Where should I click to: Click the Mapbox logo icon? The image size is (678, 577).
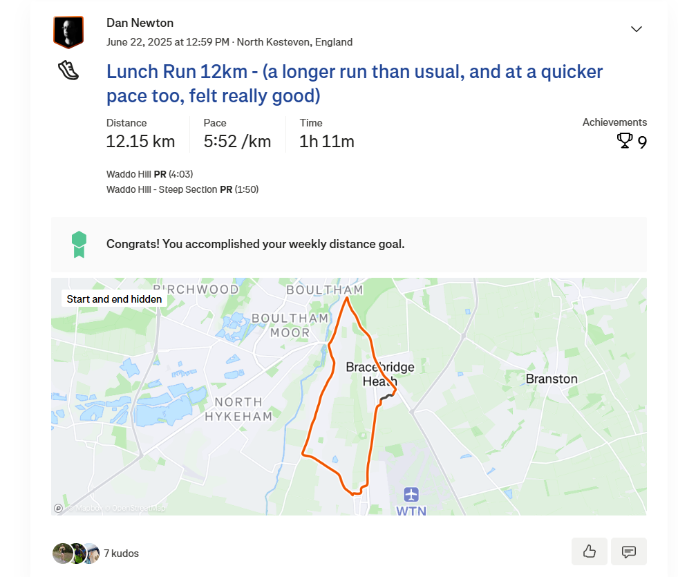[58, 509]
